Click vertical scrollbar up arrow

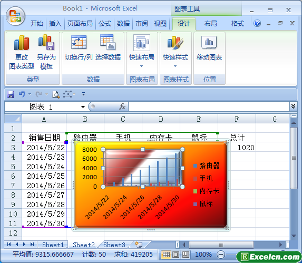pos(294,123)
